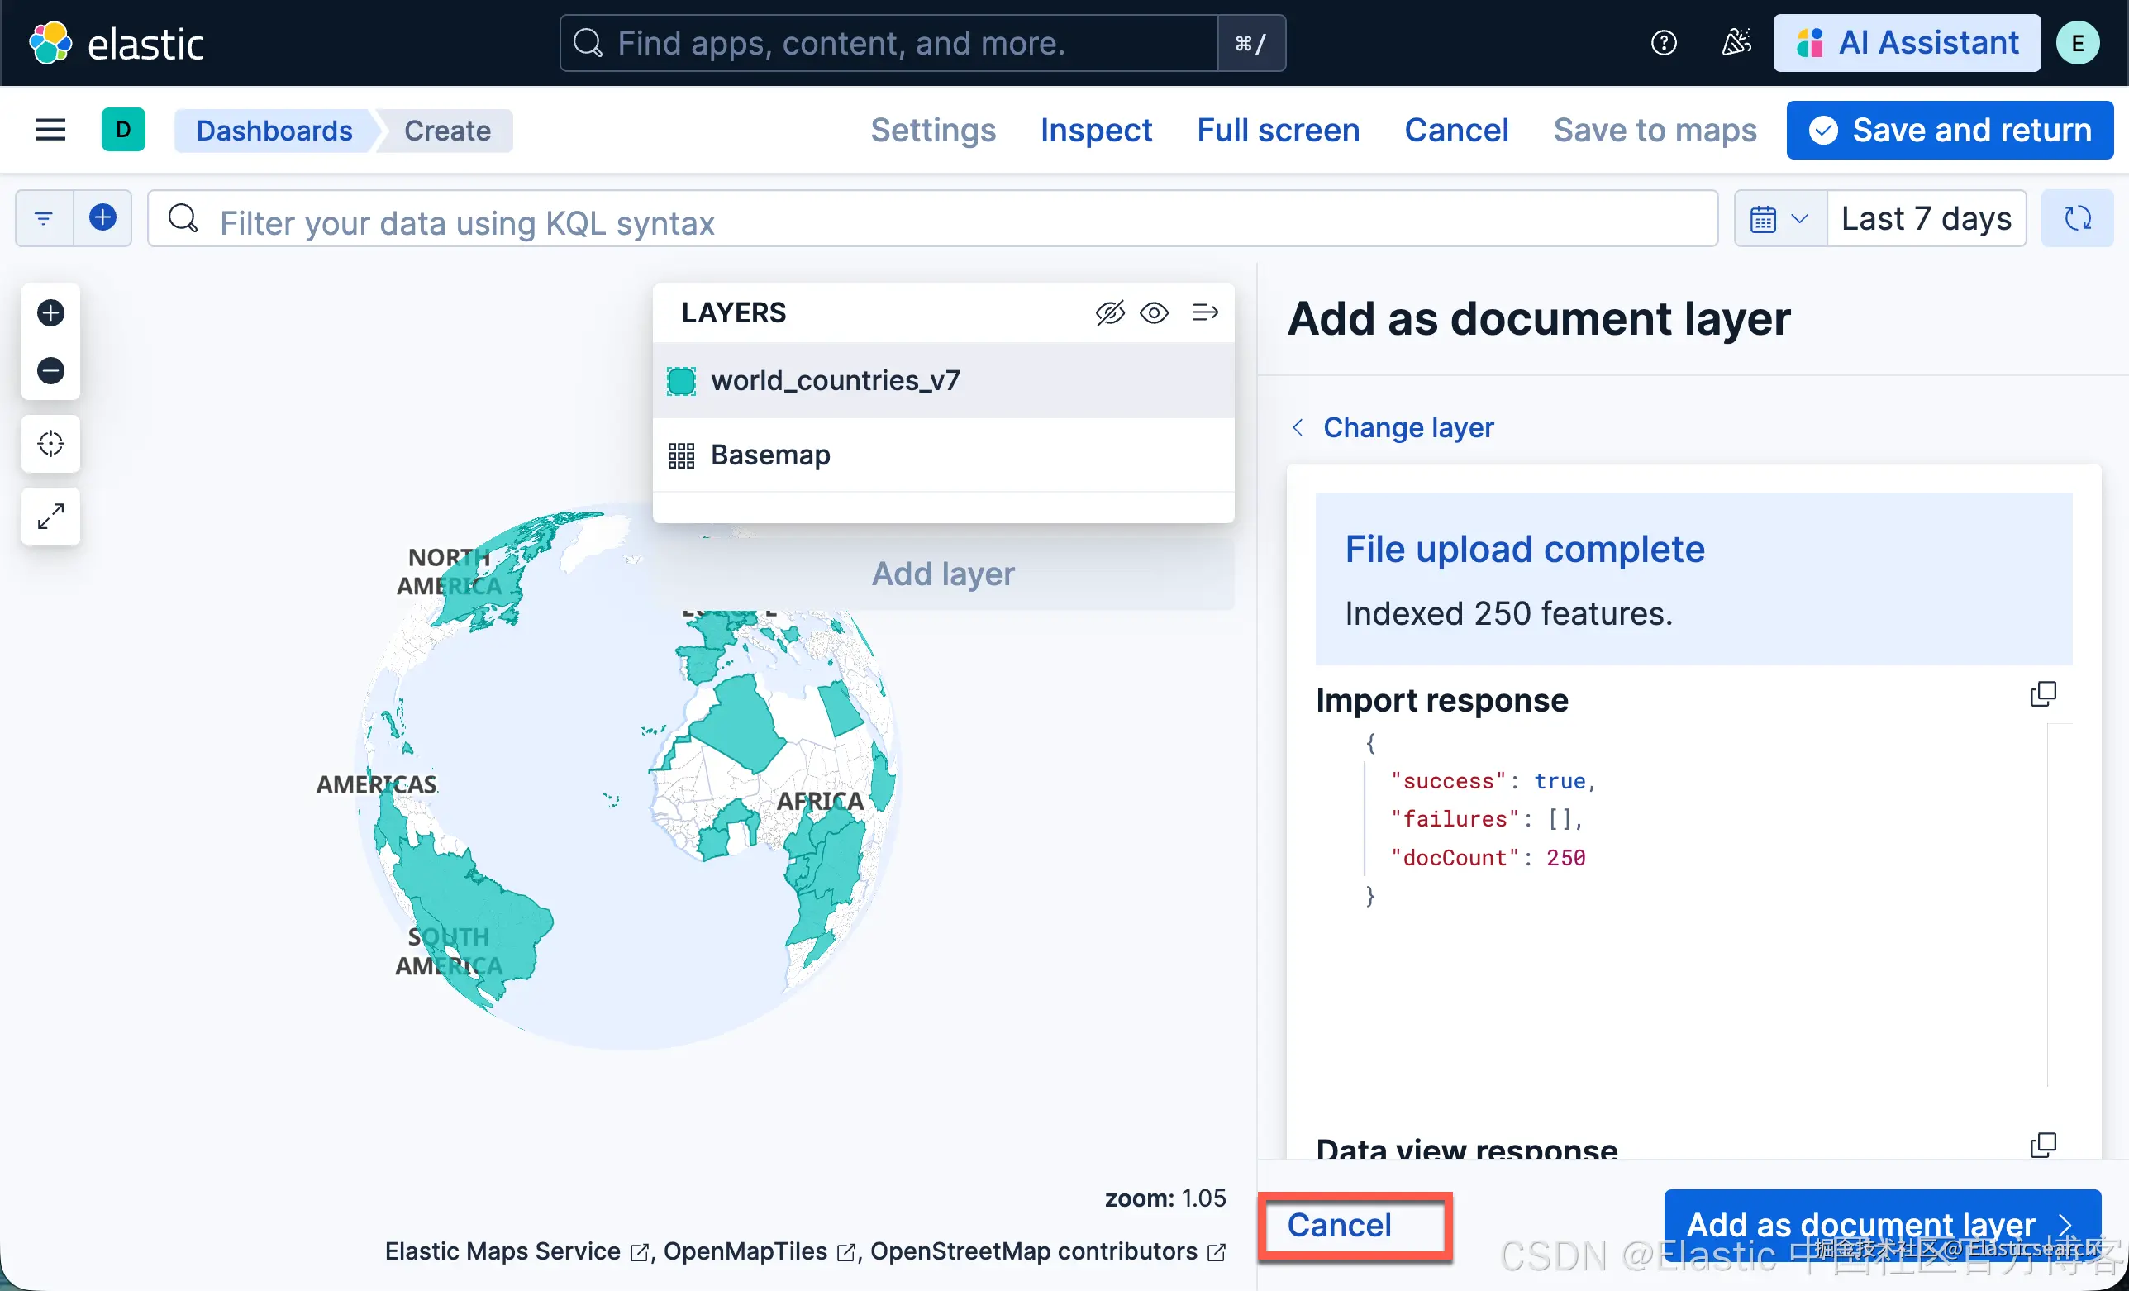Click the map zoom out button
This screenshot has width=2129, height=1291.
(x=50, y=371)
